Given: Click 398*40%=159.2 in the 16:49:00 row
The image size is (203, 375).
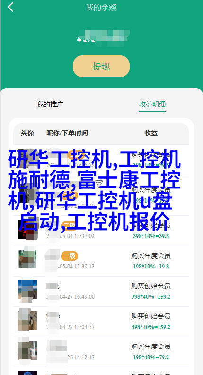Looking at the screenshot, I should (151, 297).
